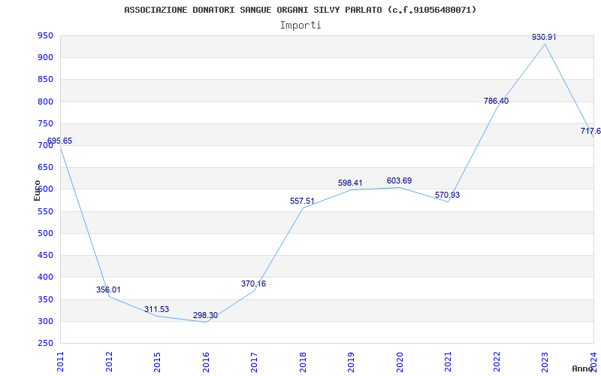The width and height of the screenshot is (601, 376).
Task: Click the 2011 x-axis year label
Action: [x=61, y=362]
